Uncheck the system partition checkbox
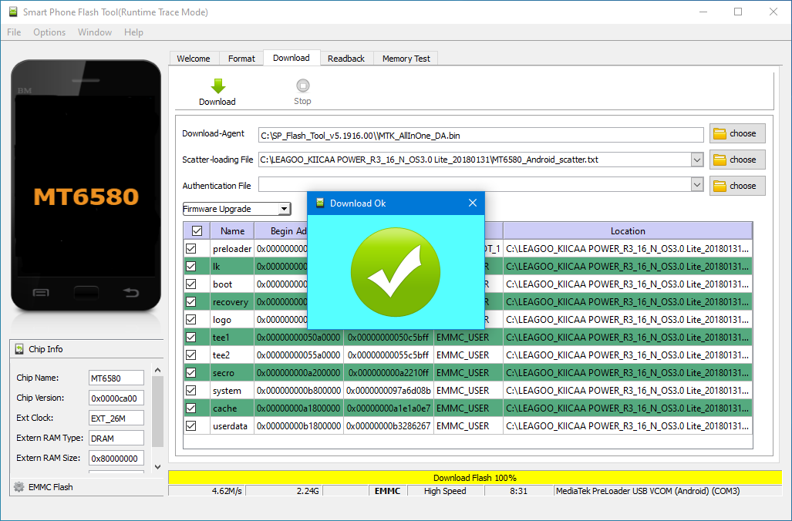792x521 pixels. [x=191, y=390]
